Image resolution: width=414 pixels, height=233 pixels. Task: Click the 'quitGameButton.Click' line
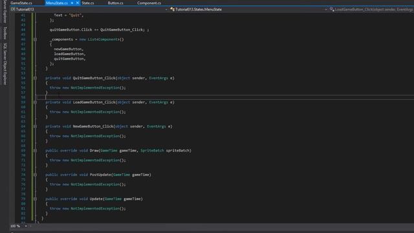99,30
